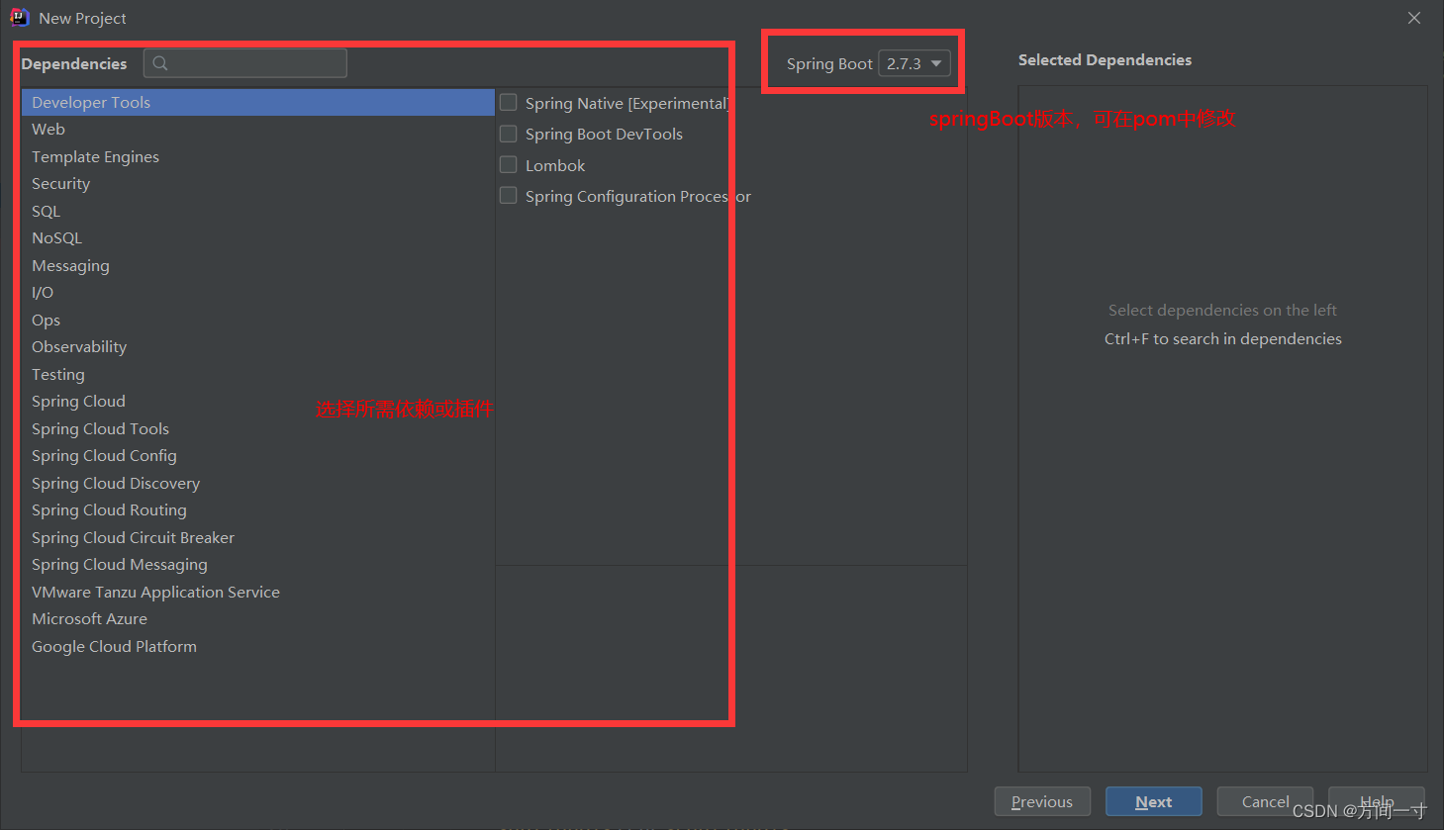Select the Spring Cloud category
This screenshot has width=1444, height=830.
pos(257,402)
